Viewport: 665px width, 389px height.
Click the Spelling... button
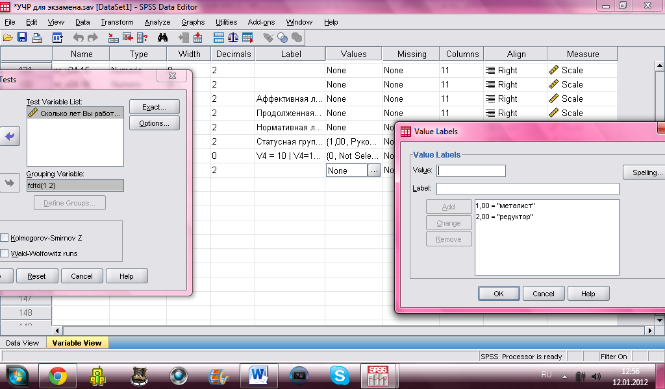[644, 172]
